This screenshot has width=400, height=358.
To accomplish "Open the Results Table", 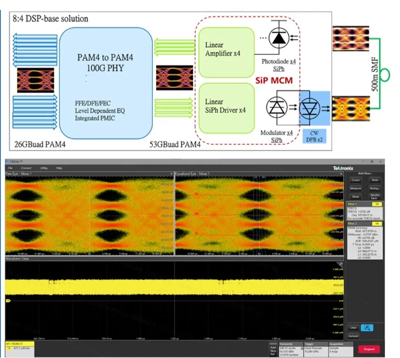I will point(375,196).
